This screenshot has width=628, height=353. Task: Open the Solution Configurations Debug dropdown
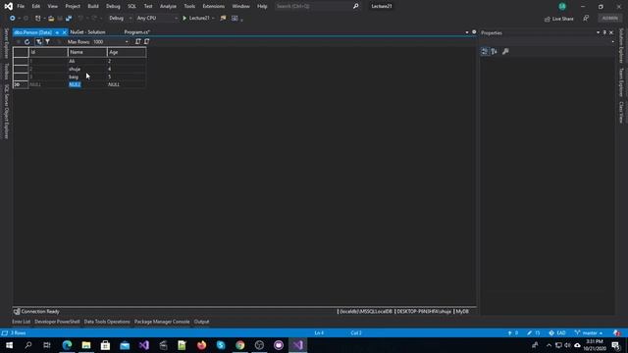[120, 18]
